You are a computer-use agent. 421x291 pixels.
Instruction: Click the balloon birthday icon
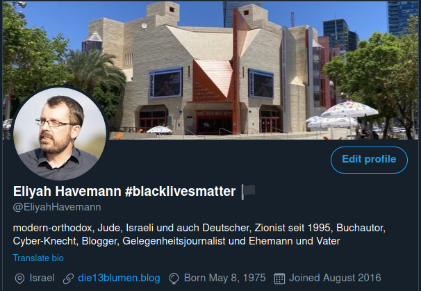click(174, 278)
